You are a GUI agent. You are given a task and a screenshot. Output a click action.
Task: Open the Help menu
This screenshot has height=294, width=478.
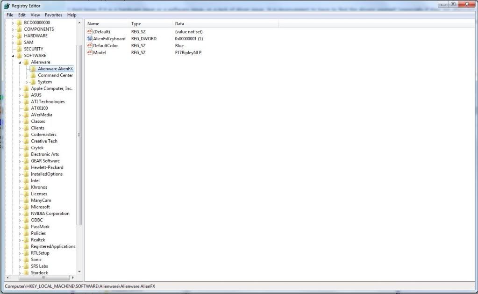(71, 14)
